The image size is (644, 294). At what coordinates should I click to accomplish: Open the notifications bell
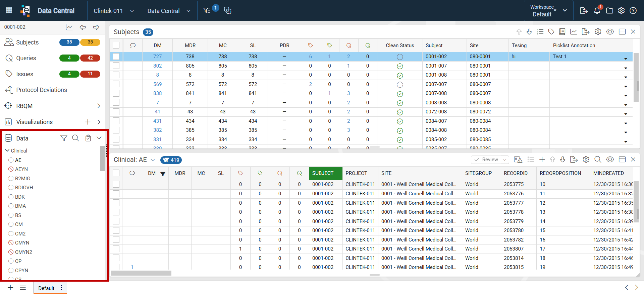pos(597,11)
